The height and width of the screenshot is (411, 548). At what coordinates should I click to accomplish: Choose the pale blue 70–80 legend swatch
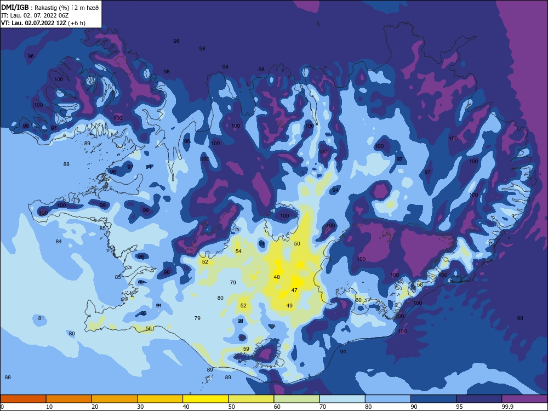click(342, 399)
